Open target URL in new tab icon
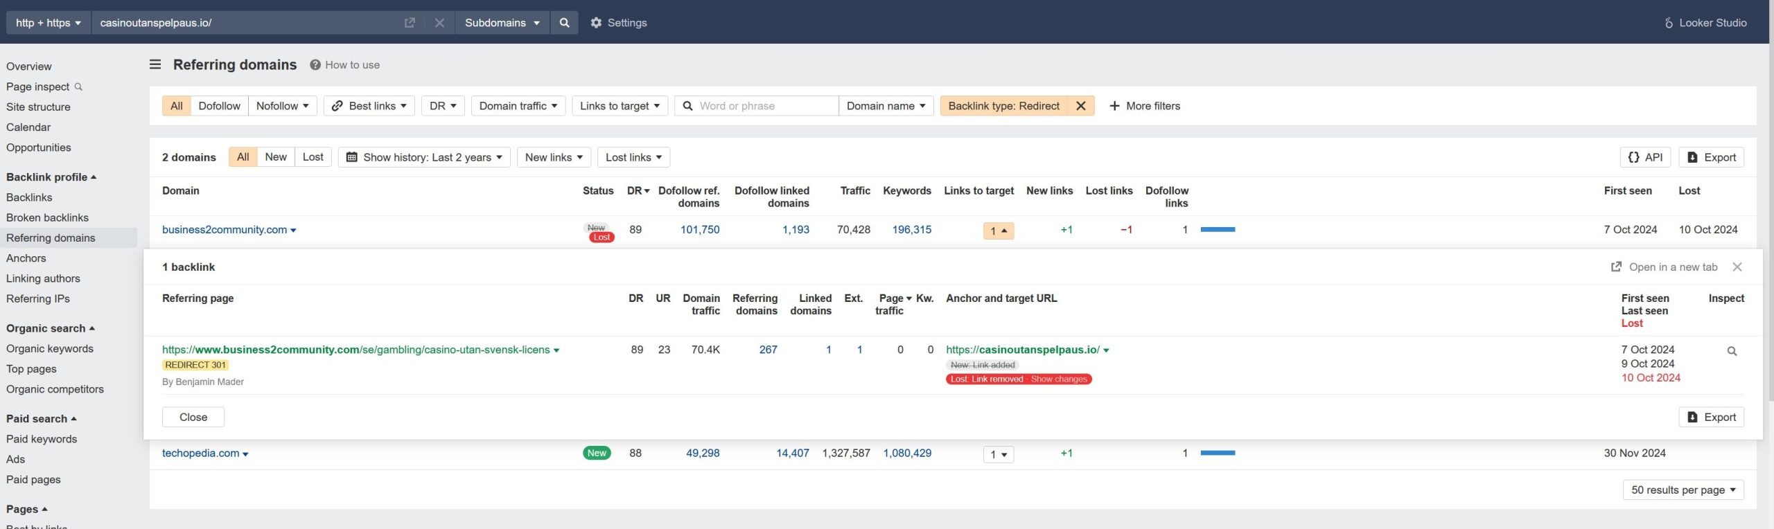This screenshot has height=529, width=1774. [x=410, y=23]
